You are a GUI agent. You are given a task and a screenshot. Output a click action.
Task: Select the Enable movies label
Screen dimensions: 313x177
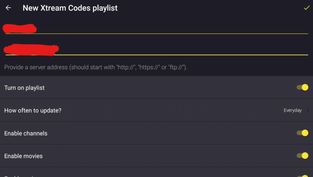coord(24,156)
